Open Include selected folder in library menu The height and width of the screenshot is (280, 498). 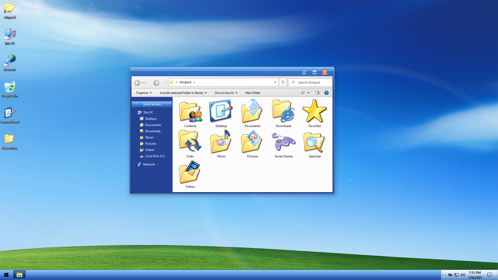[183, 93]
